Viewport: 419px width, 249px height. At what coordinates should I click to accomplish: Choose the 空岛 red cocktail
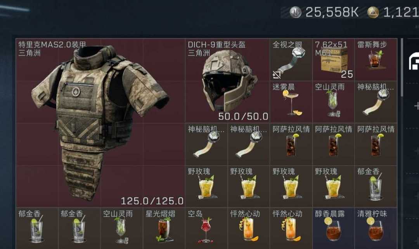(x=206, y=229)
